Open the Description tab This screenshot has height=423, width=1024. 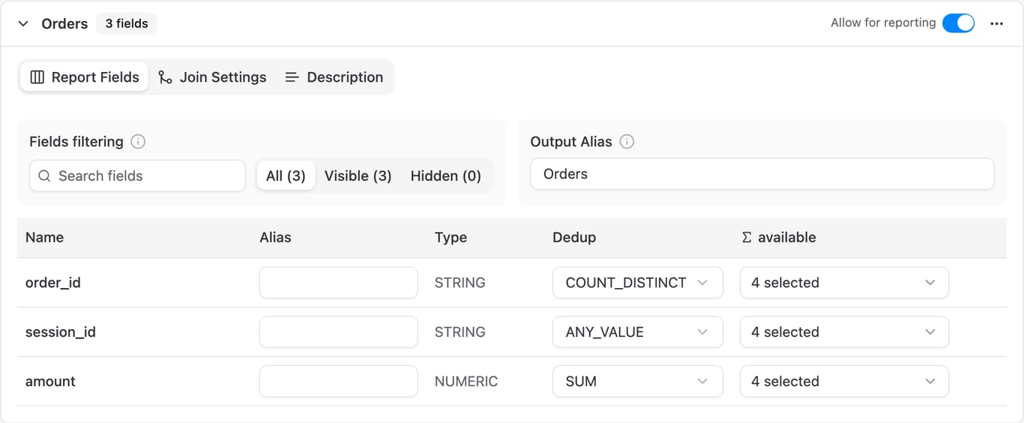click(334, 77)
